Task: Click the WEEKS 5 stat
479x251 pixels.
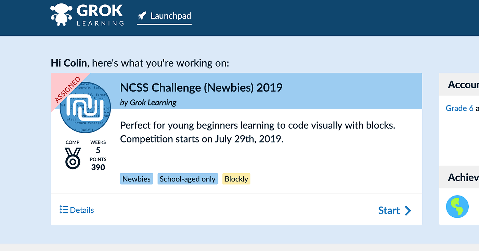Action: 98,146
